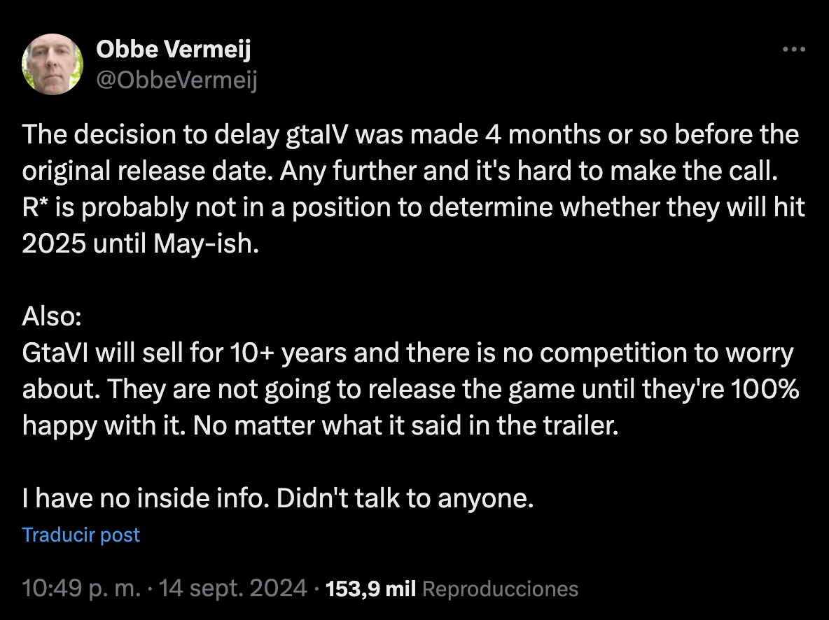Click the line starting with original release date
Image resolution: width=829 pixels, height=620 pixels.
pyautogui.click(x=400, y=171)
